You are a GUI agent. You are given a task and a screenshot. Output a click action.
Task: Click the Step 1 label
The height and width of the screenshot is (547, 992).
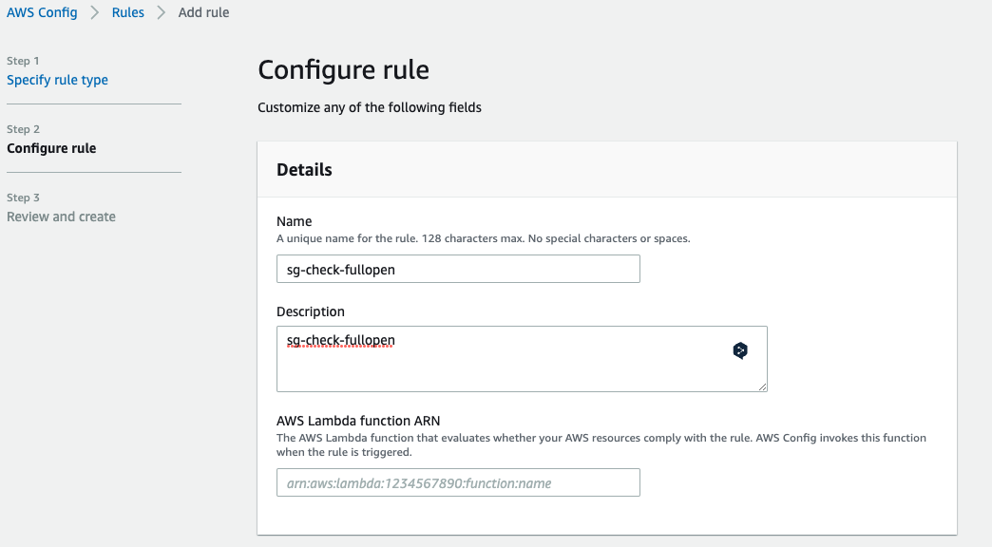click(23, 61)
